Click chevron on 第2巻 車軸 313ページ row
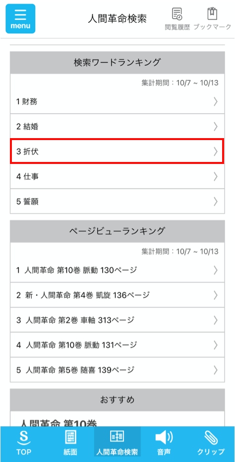Screen dimensions: 235x462 tap(216, 320)
